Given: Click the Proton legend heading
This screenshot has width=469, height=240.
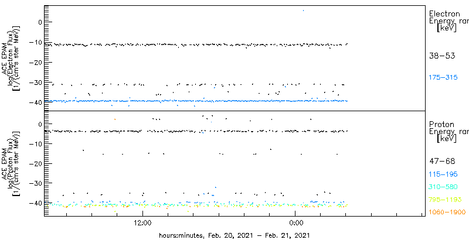Looking at the screenshot, I should click(442, 125).
